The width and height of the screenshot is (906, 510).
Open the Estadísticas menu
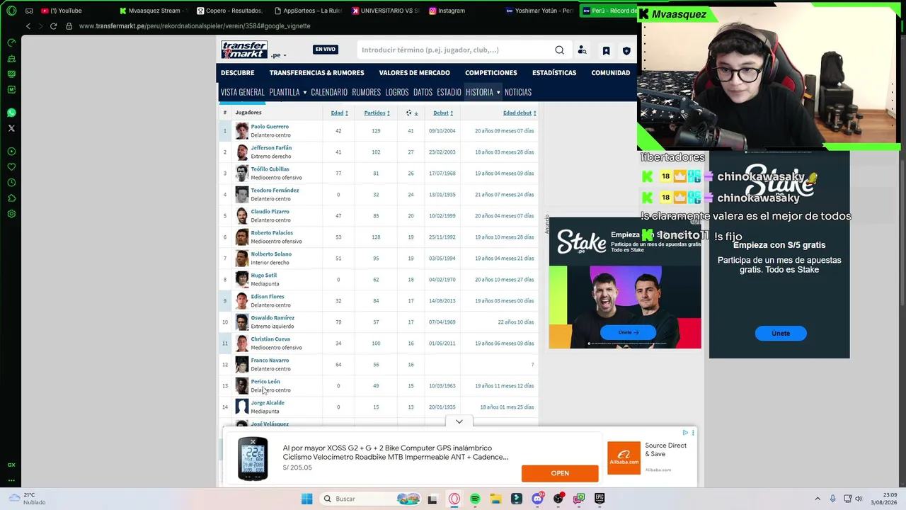click(554, 73)
